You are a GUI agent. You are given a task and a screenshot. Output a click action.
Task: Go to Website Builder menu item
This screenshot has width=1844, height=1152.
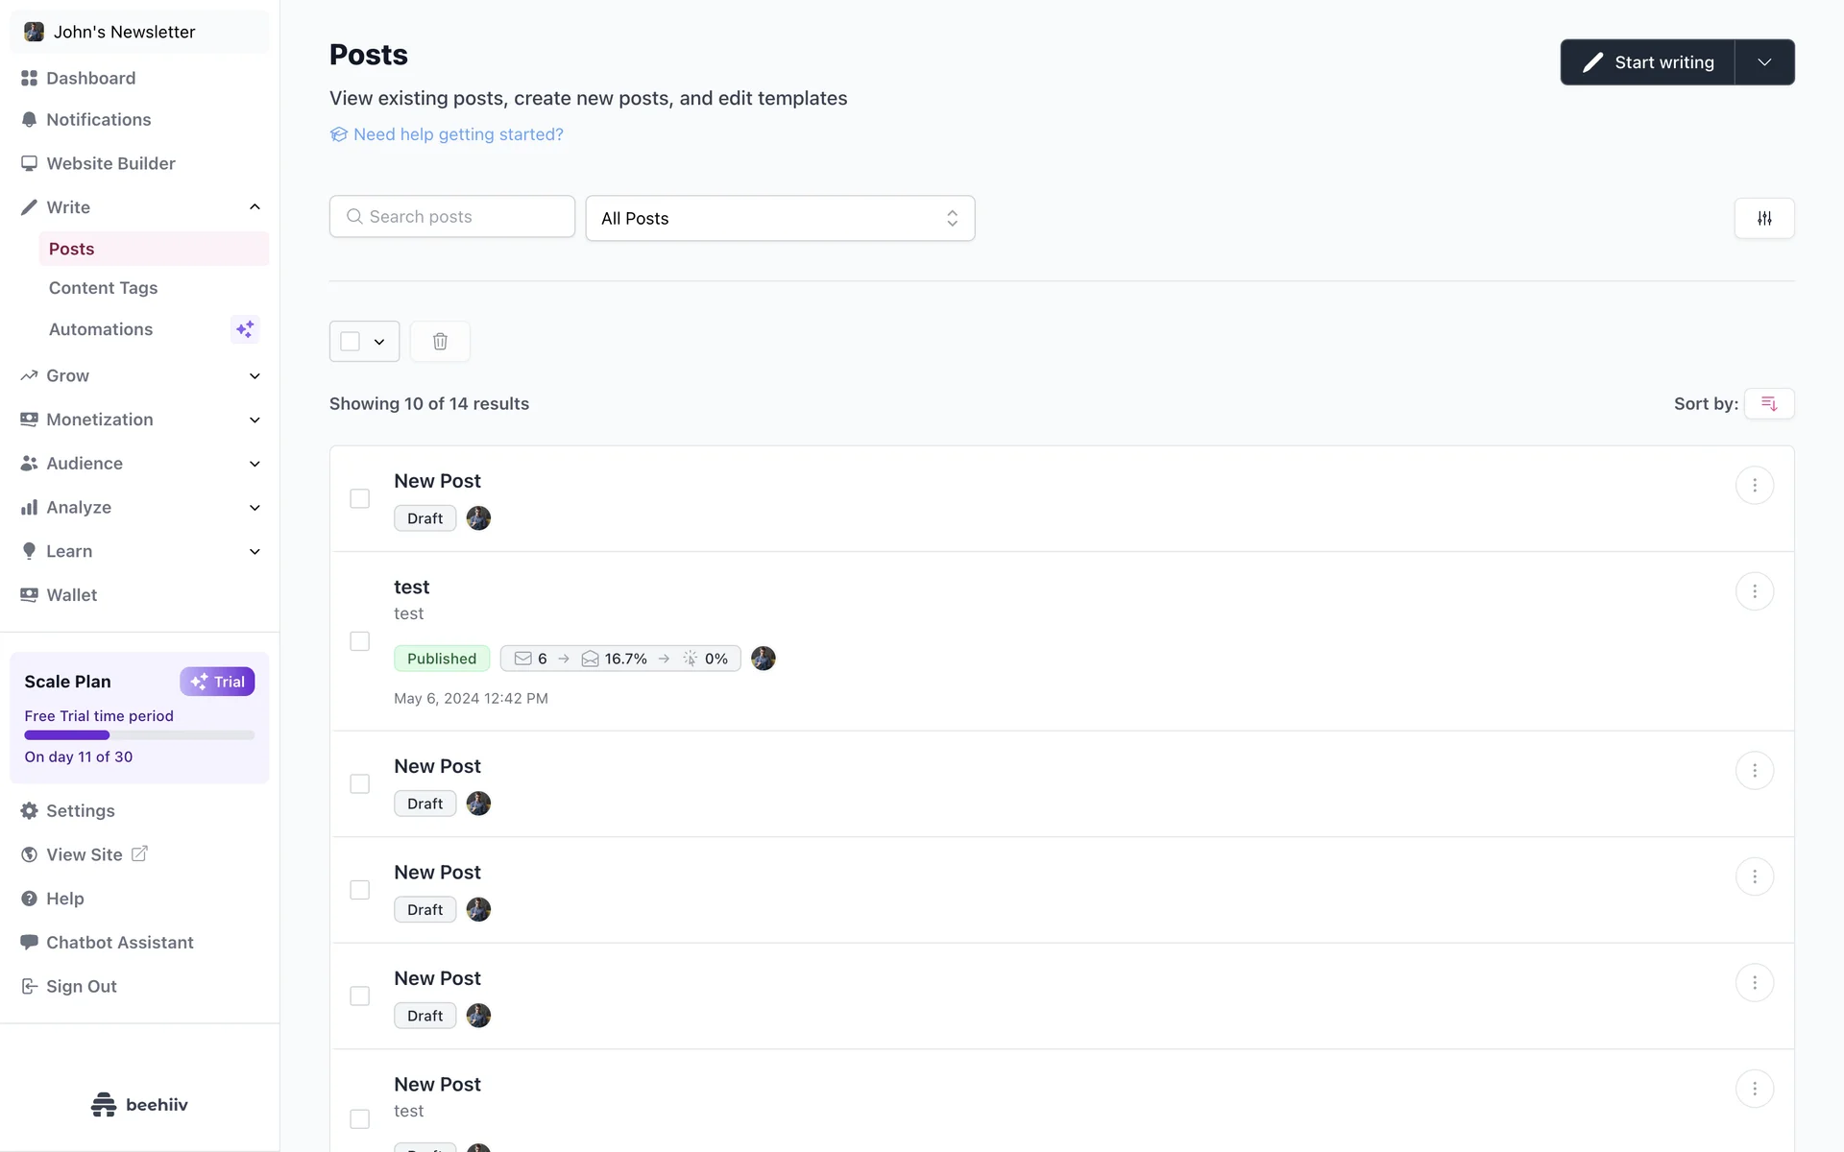110,164
